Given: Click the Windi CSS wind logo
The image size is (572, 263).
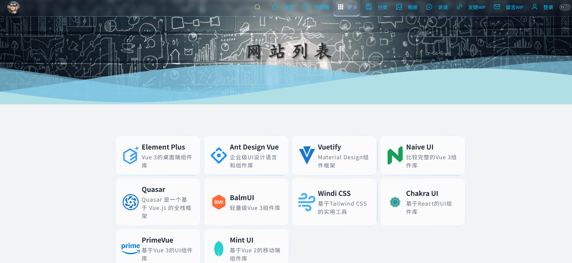Looking at the screenshot, I should coord(307,202).
